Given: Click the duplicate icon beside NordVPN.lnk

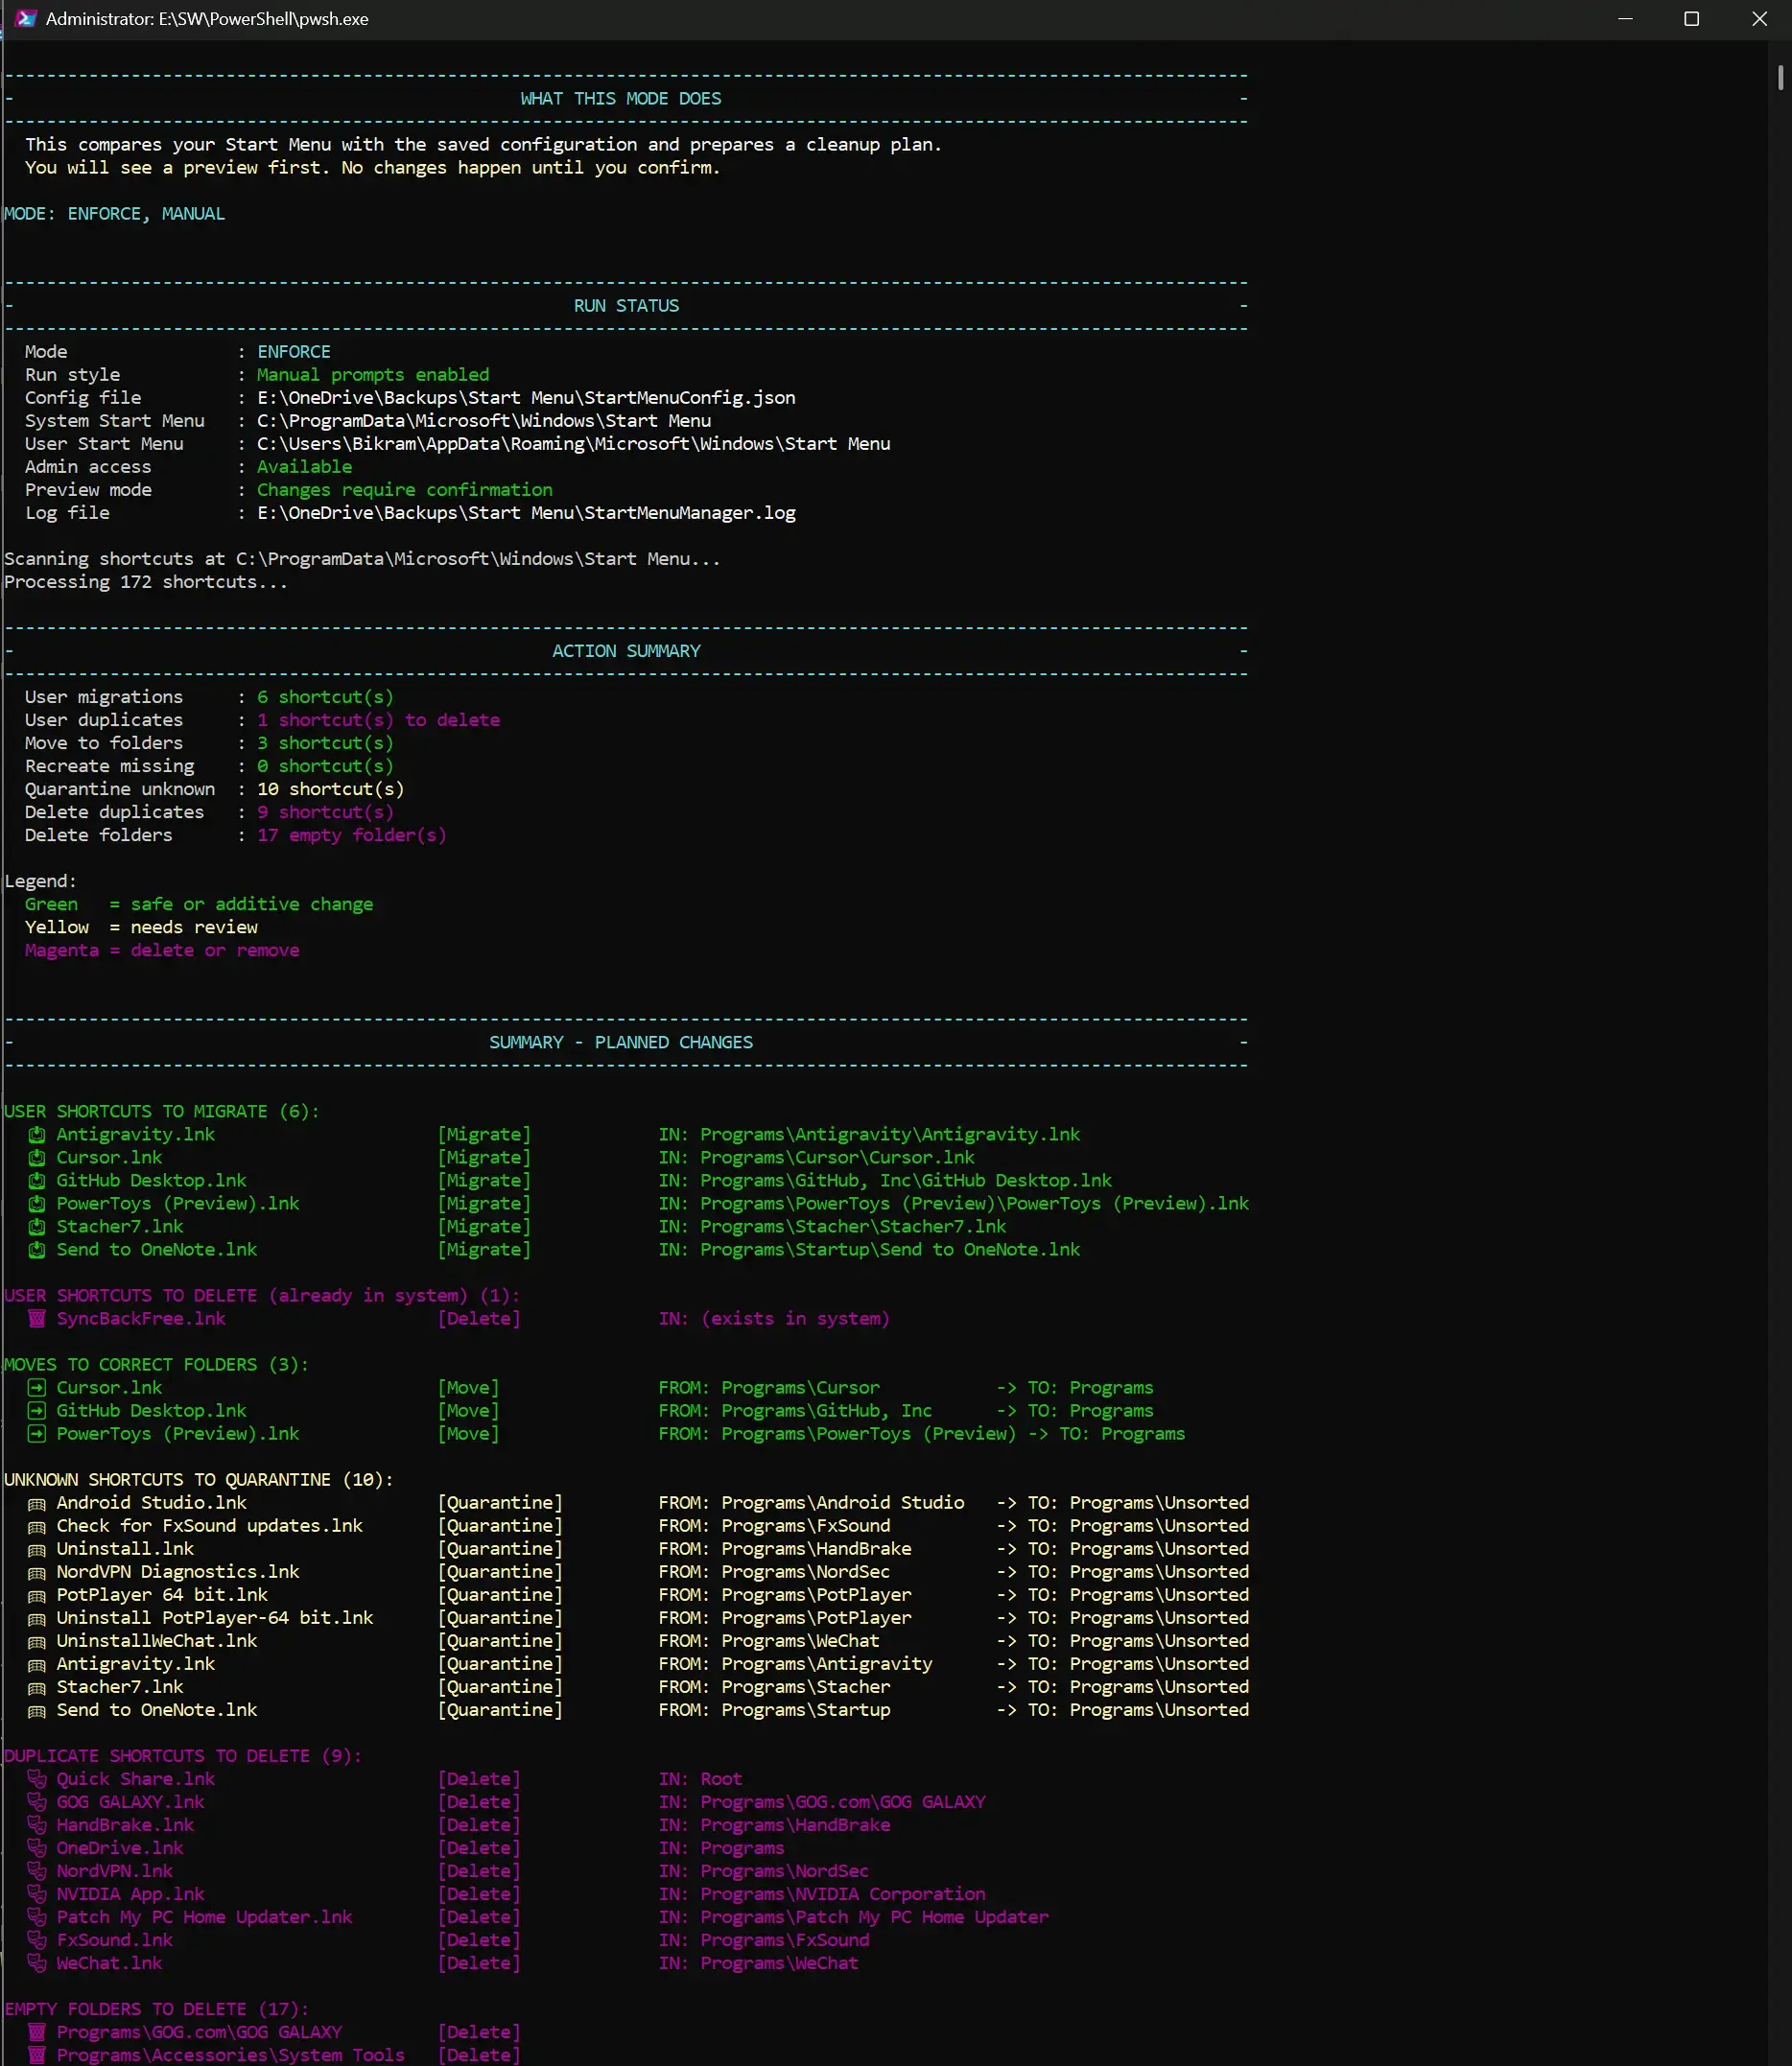Looking at the screenshot, I should tap(37, 1871).
